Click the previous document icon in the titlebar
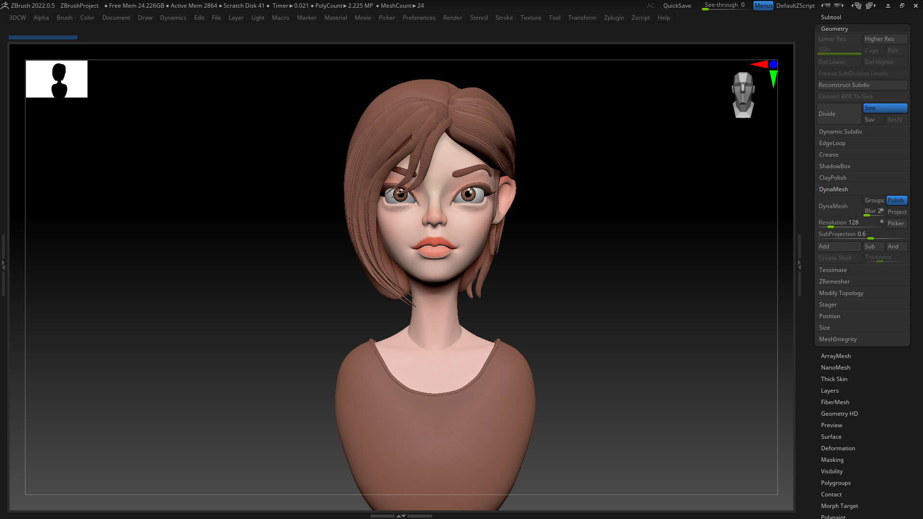 click(x=858, y=5)
